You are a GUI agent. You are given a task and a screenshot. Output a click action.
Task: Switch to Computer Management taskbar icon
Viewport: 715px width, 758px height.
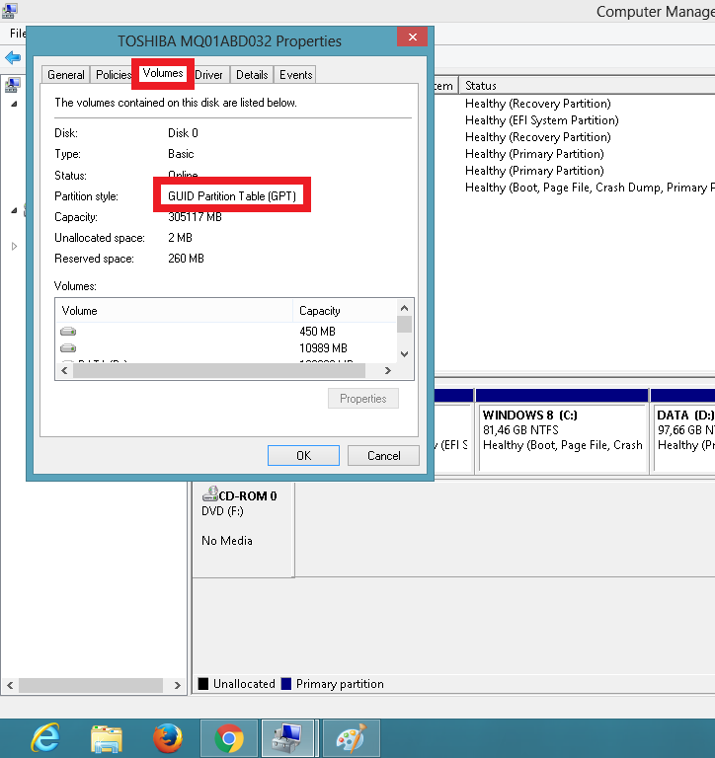click(x=289, y=738)
